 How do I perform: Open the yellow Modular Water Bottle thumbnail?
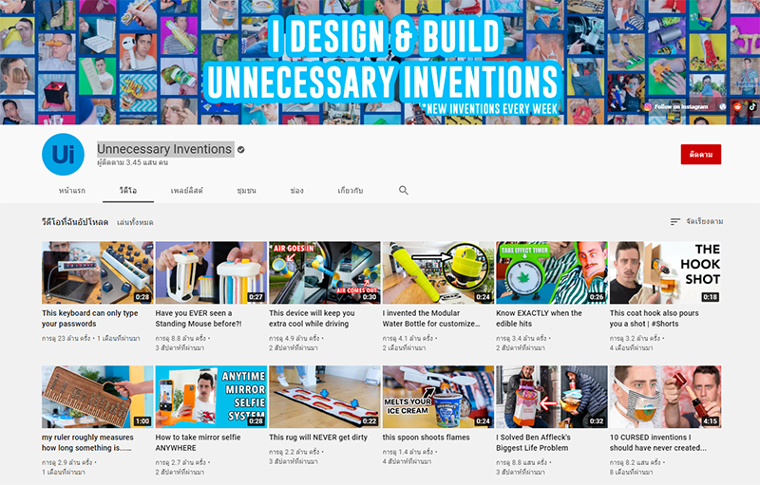438,273
